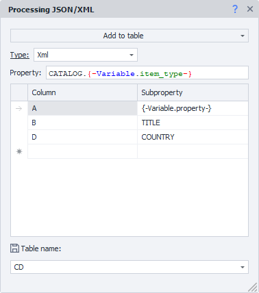Open the Add to table action dropdown
The width and height of the screenshot is (259, 293).
(x=129, y=36)
